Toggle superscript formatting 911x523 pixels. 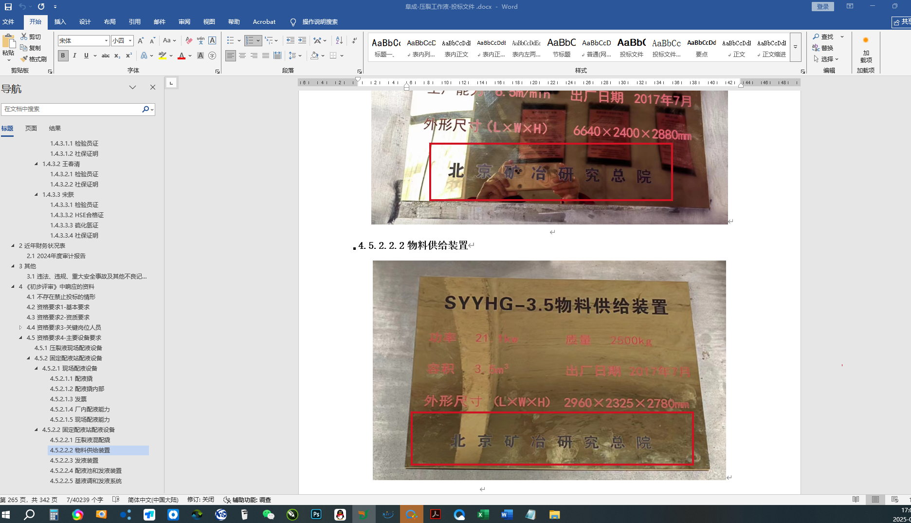129,56
